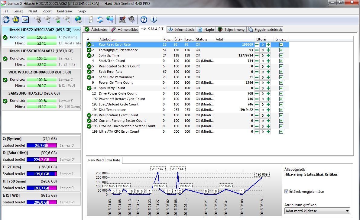Click green check icon on Seek Error Rate row
This screenshot has height=220, width=360.
coord(89,72)
